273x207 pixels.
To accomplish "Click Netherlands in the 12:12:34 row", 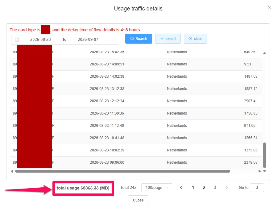I will [x=177, y=101].
